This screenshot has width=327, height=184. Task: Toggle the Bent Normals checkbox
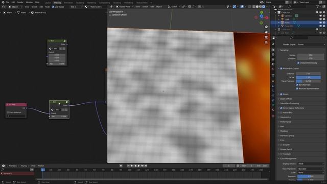[x=297, y=85]
